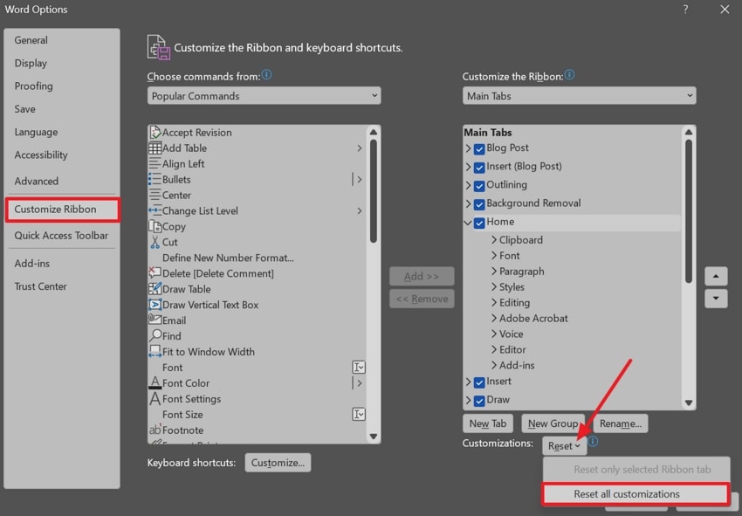Open the Customize Ribbon category

(x=63, y=210)
